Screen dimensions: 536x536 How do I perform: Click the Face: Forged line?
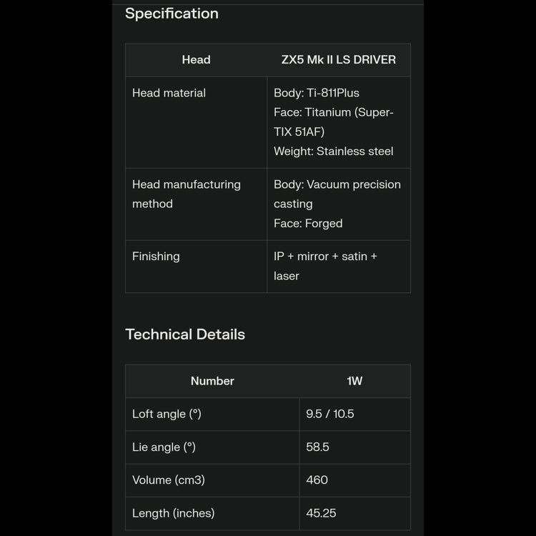coord(308,224)
